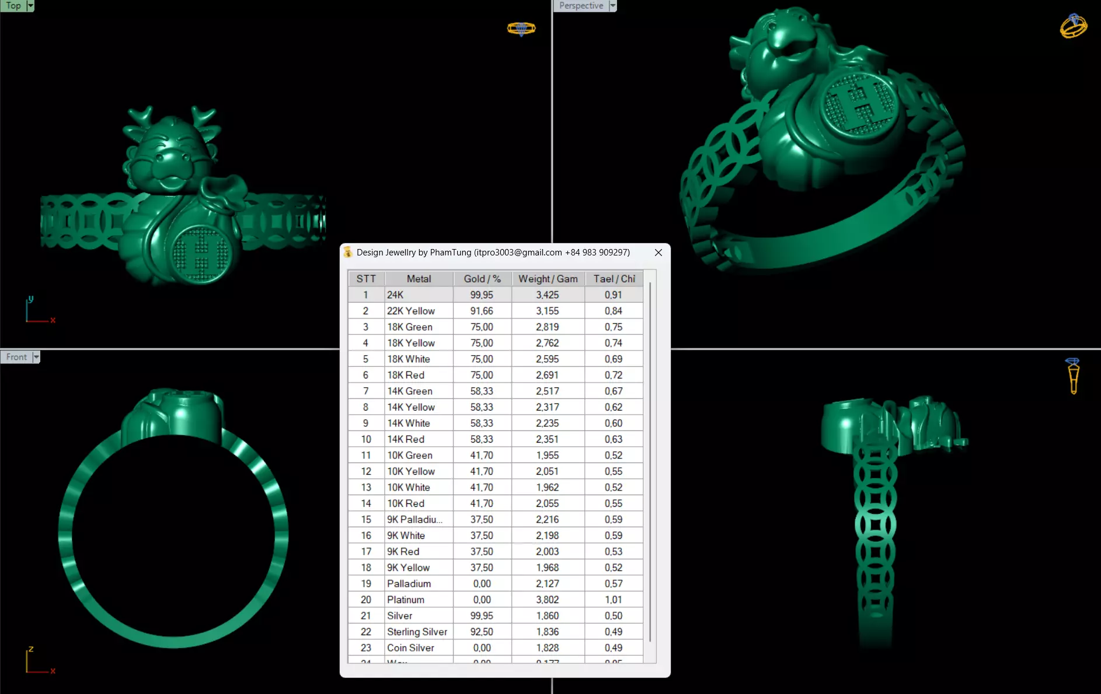
Task: Click the 22K Yellow gold percent 91,66
Action: coord(482,311)
